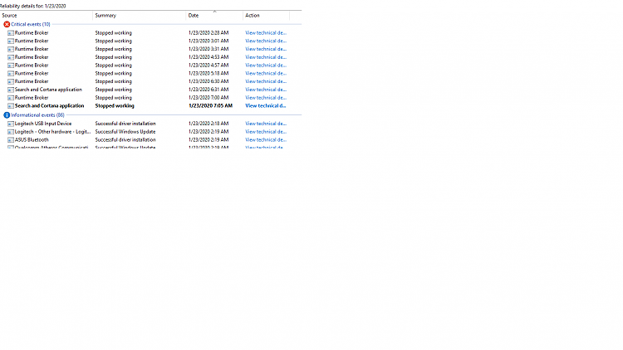View technical details for 6:31 AM Cortana crash

266,90
